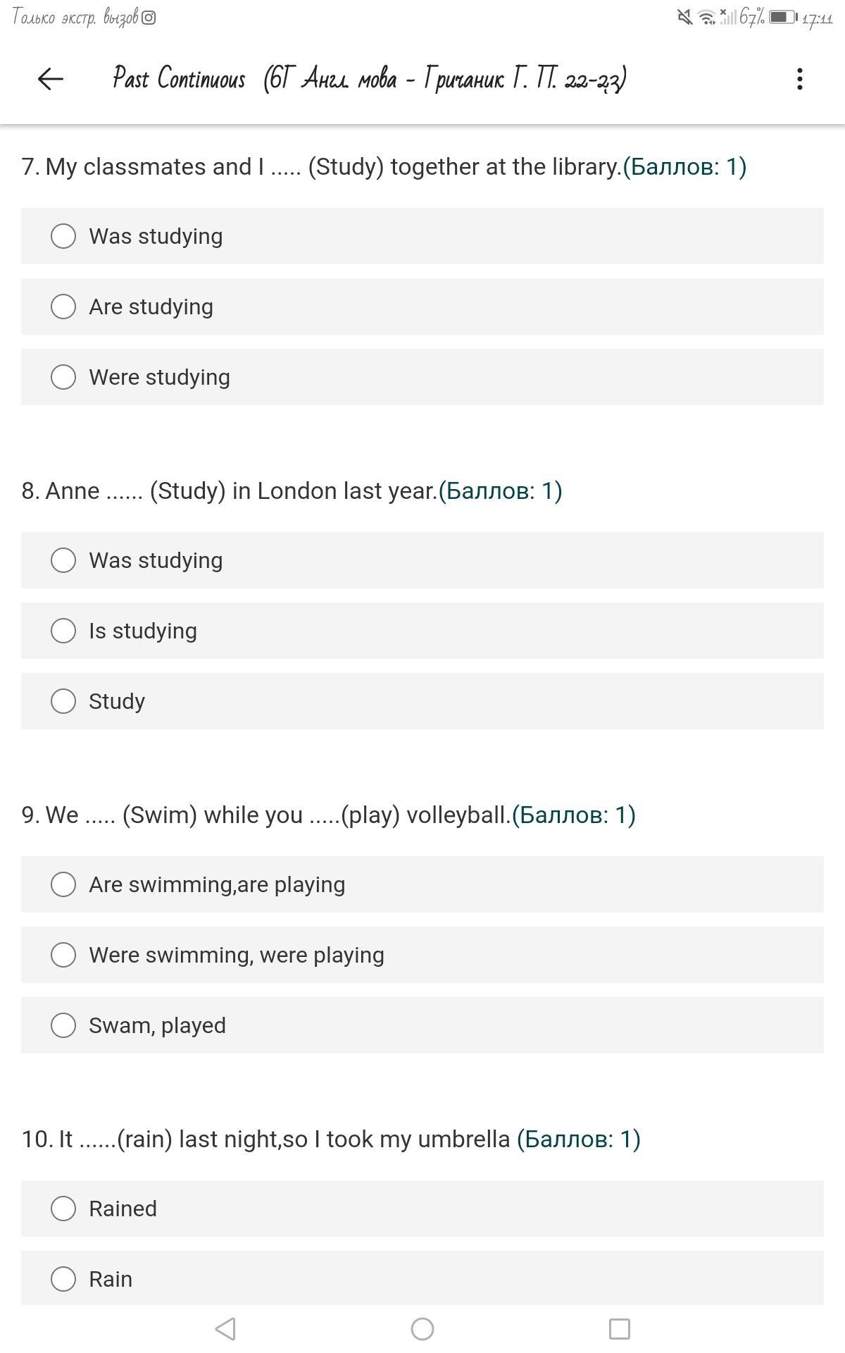Open recent apps square button
Screen dimensions: 845x1353
[619, 1329]
